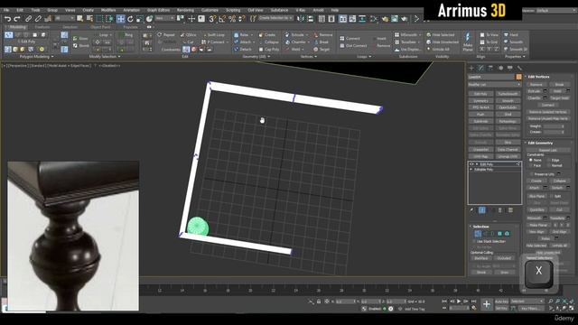The image size is (578, 325).
Task: Activate the Select and Scale tool
Action: click(140, 19)
